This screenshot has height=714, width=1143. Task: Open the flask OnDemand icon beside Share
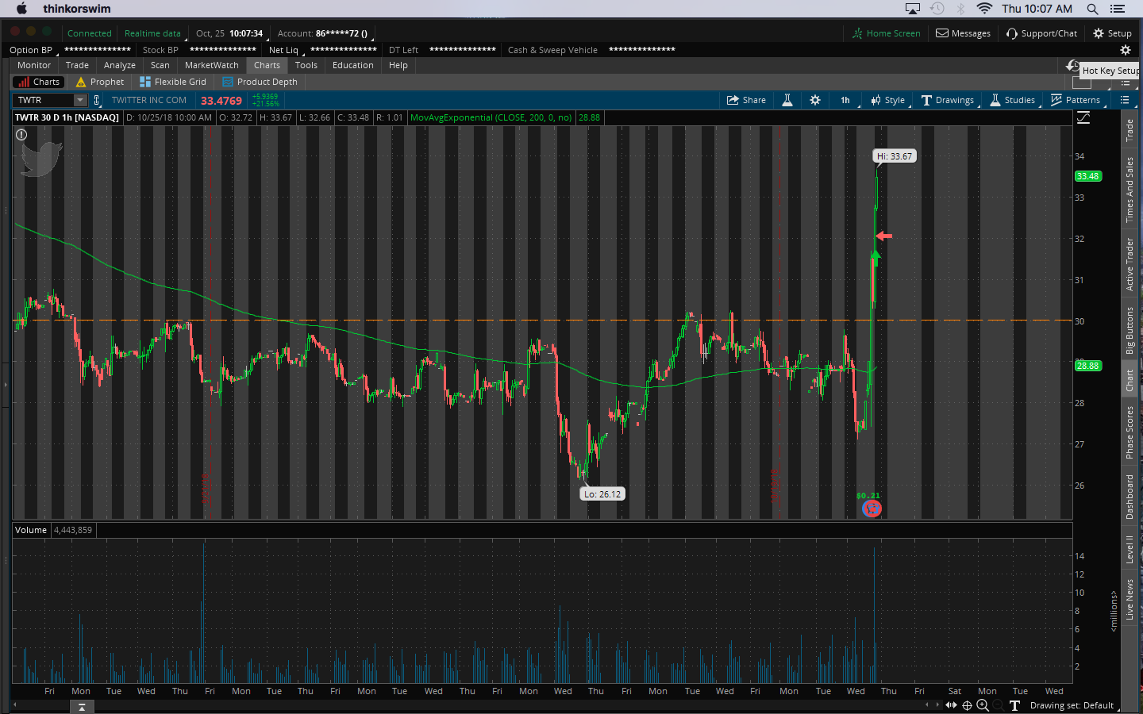click(787, 100)
